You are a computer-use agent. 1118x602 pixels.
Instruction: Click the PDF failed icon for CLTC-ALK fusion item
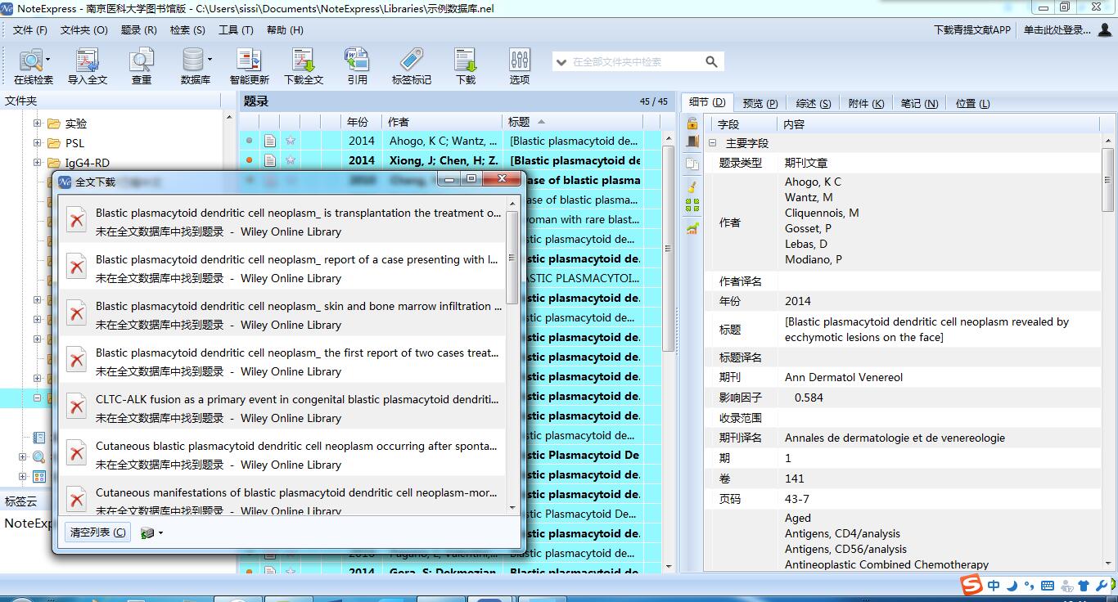click(76, 407)
